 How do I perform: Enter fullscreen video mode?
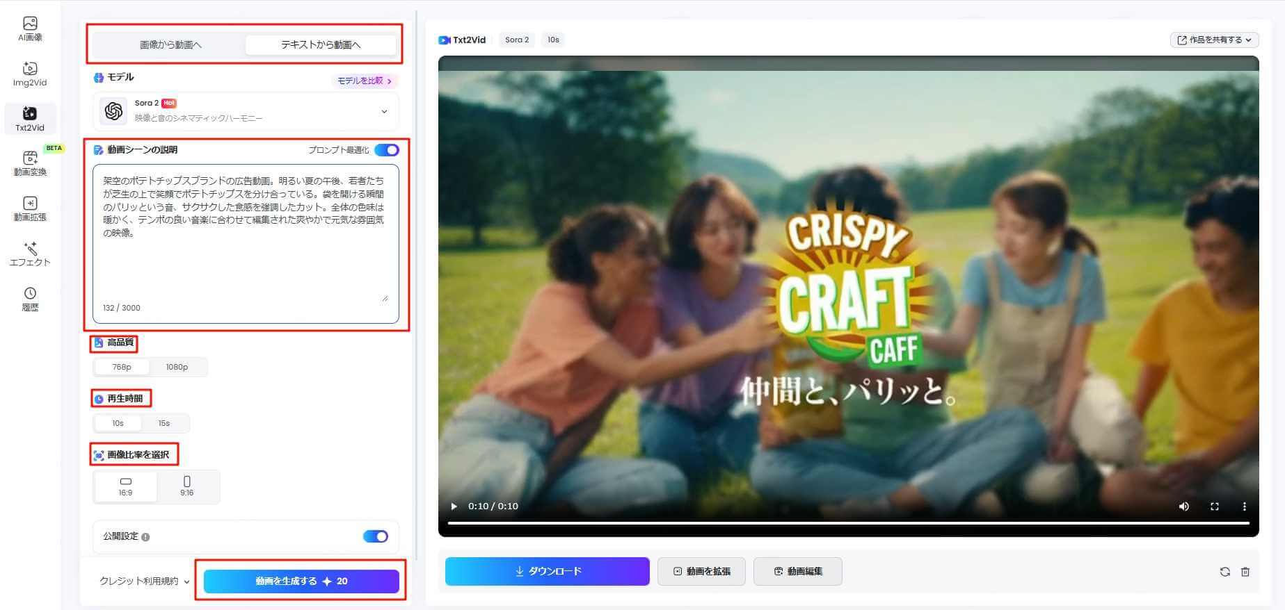(x=1215, y=506)
